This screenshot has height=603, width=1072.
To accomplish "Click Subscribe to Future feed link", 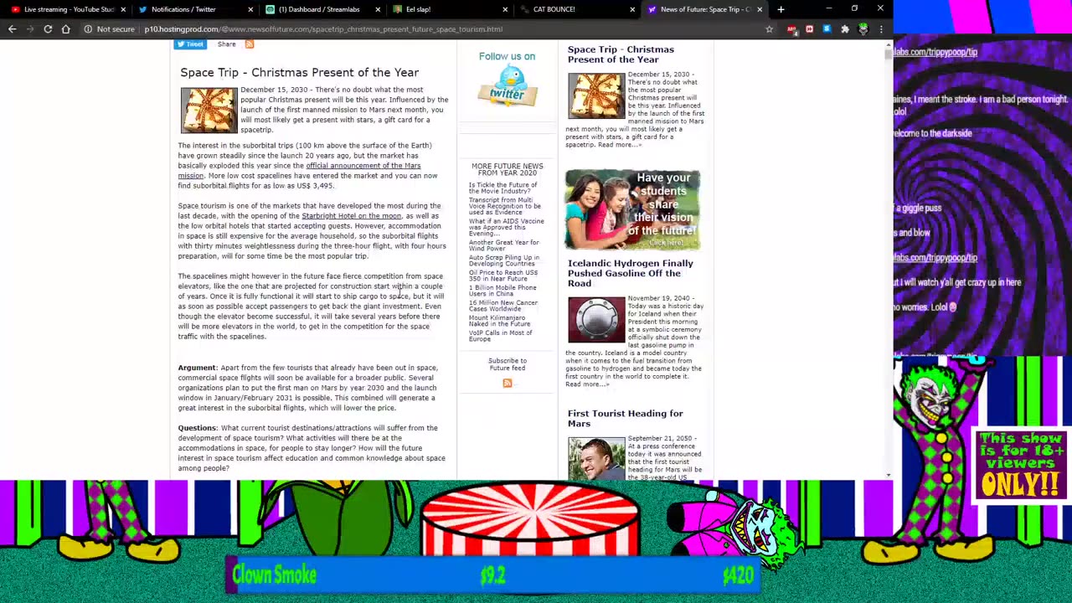I will tap(507, 364).
